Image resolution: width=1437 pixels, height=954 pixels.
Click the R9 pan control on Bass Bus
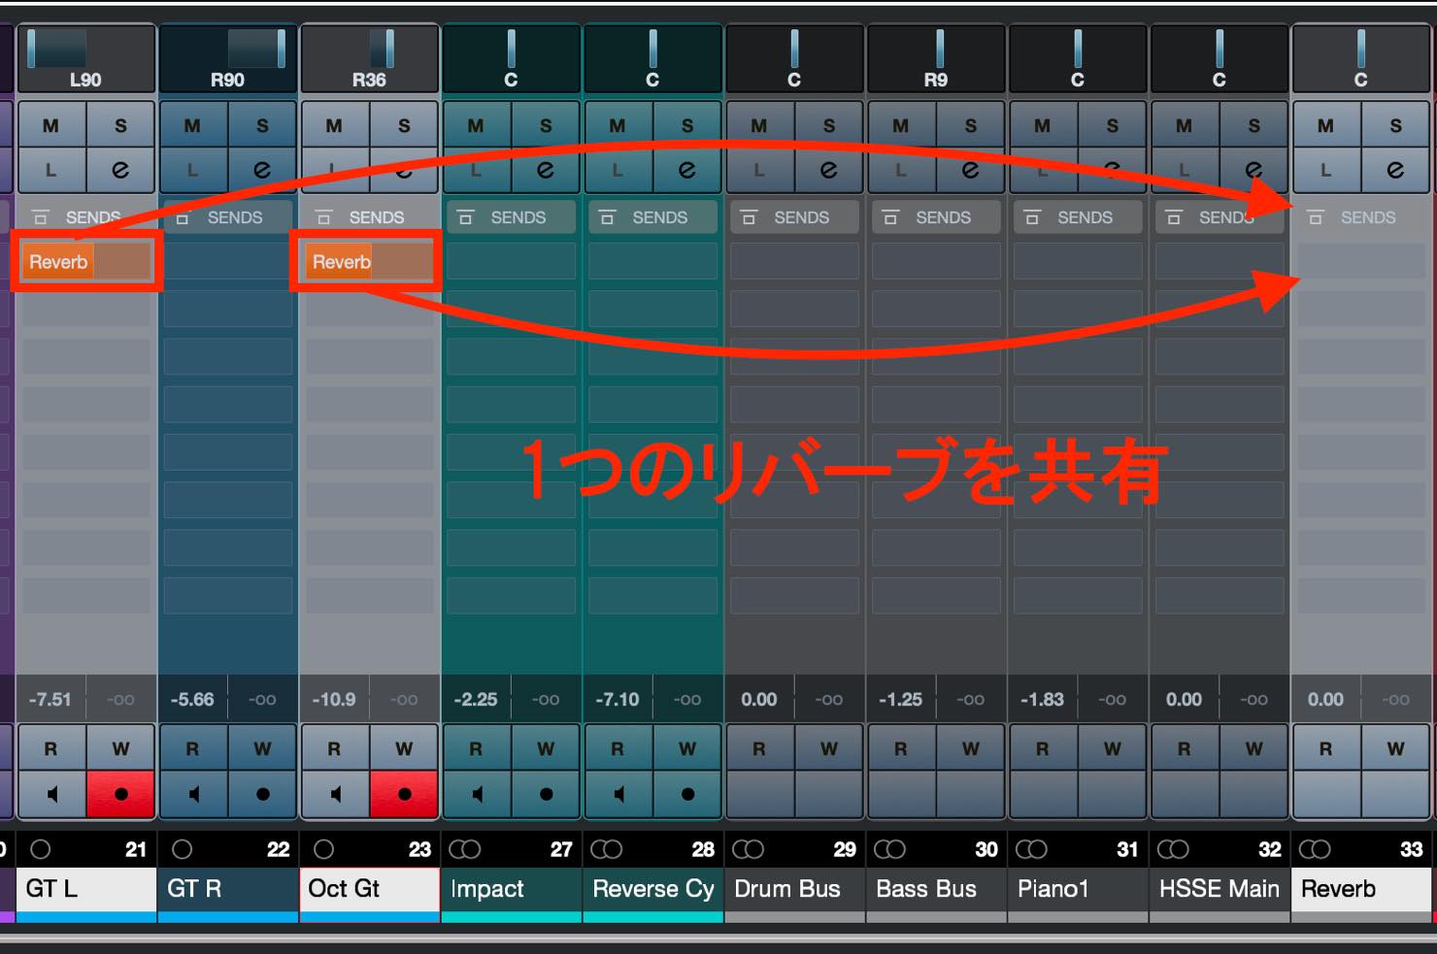(x=936, y=59)
